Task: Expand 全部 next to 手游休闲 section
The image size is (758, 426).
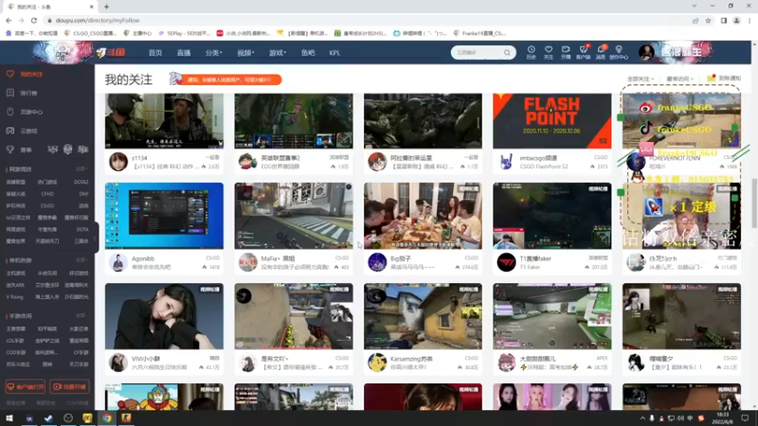Action: 81,315
